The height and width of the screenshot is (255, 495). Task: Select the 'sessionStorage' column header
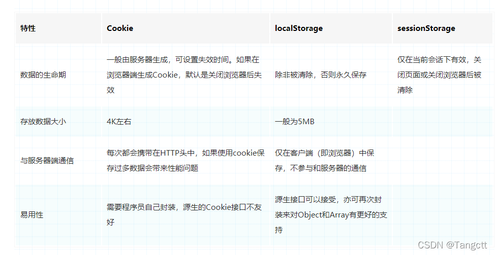(442, 28)
